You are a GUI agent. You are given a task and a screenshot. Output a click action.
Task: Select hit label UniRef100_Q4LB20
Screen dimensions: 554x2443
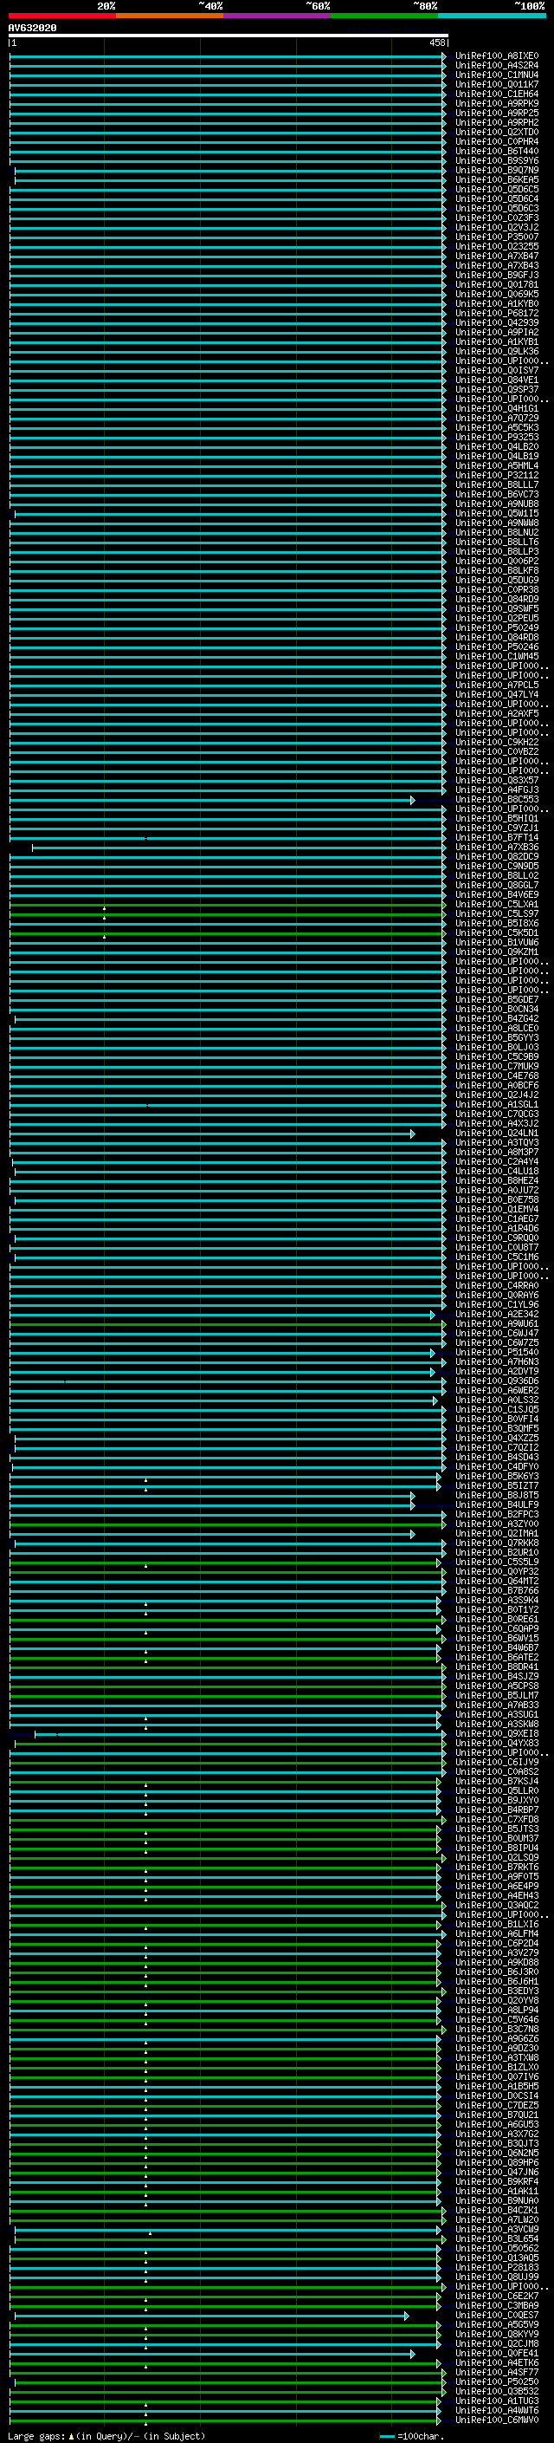(497, 446)
